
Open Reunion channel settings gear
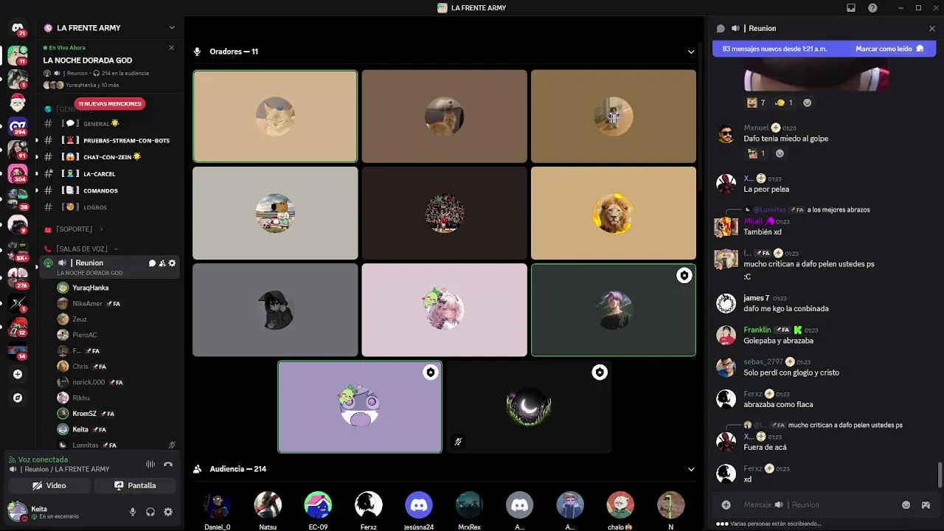coord(172,263)
